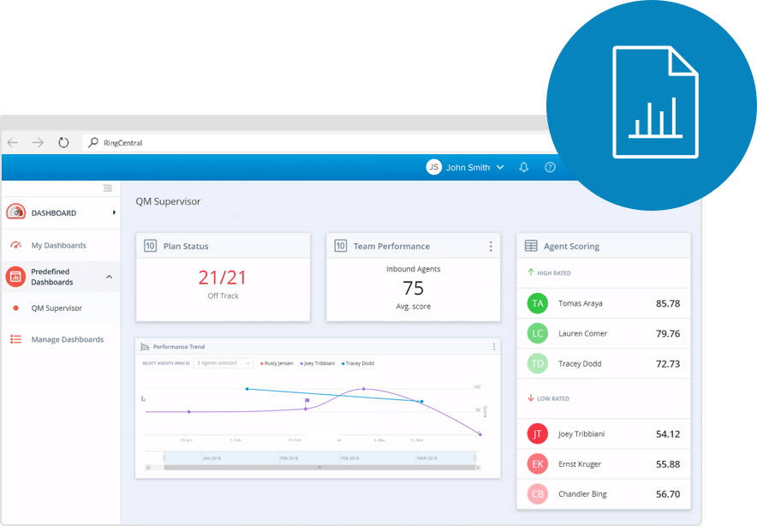Click the Dashboard gauge icon

pyautogui.click(x=15, y=212)
